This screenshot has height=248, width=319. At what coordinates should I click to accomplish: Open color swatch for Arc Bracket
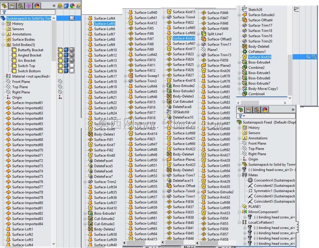pos(72,61)
